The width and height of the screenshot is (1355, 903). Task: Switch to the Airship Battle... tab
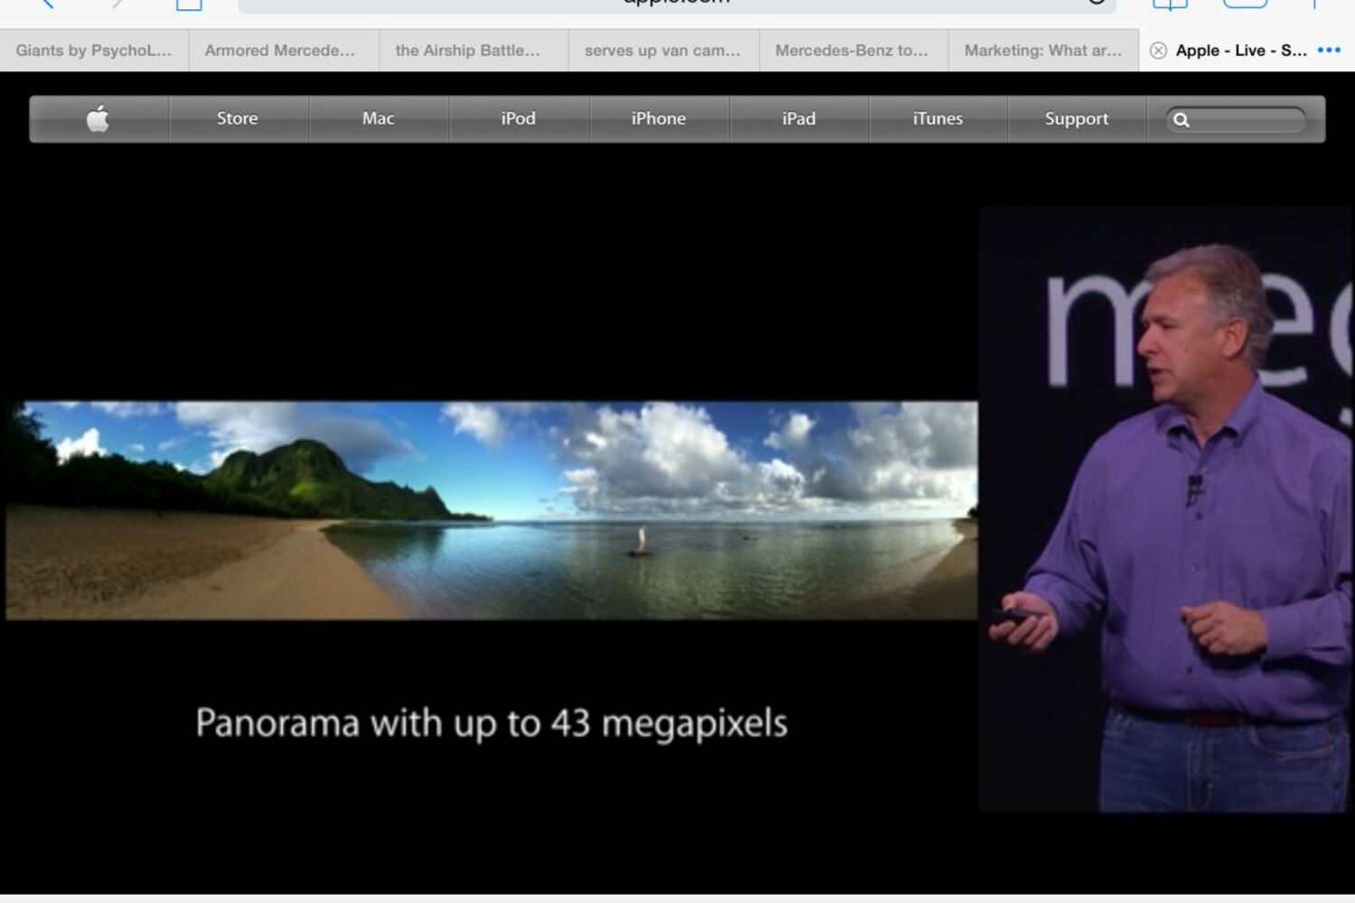pyautogui.click(x=473, y=51)
